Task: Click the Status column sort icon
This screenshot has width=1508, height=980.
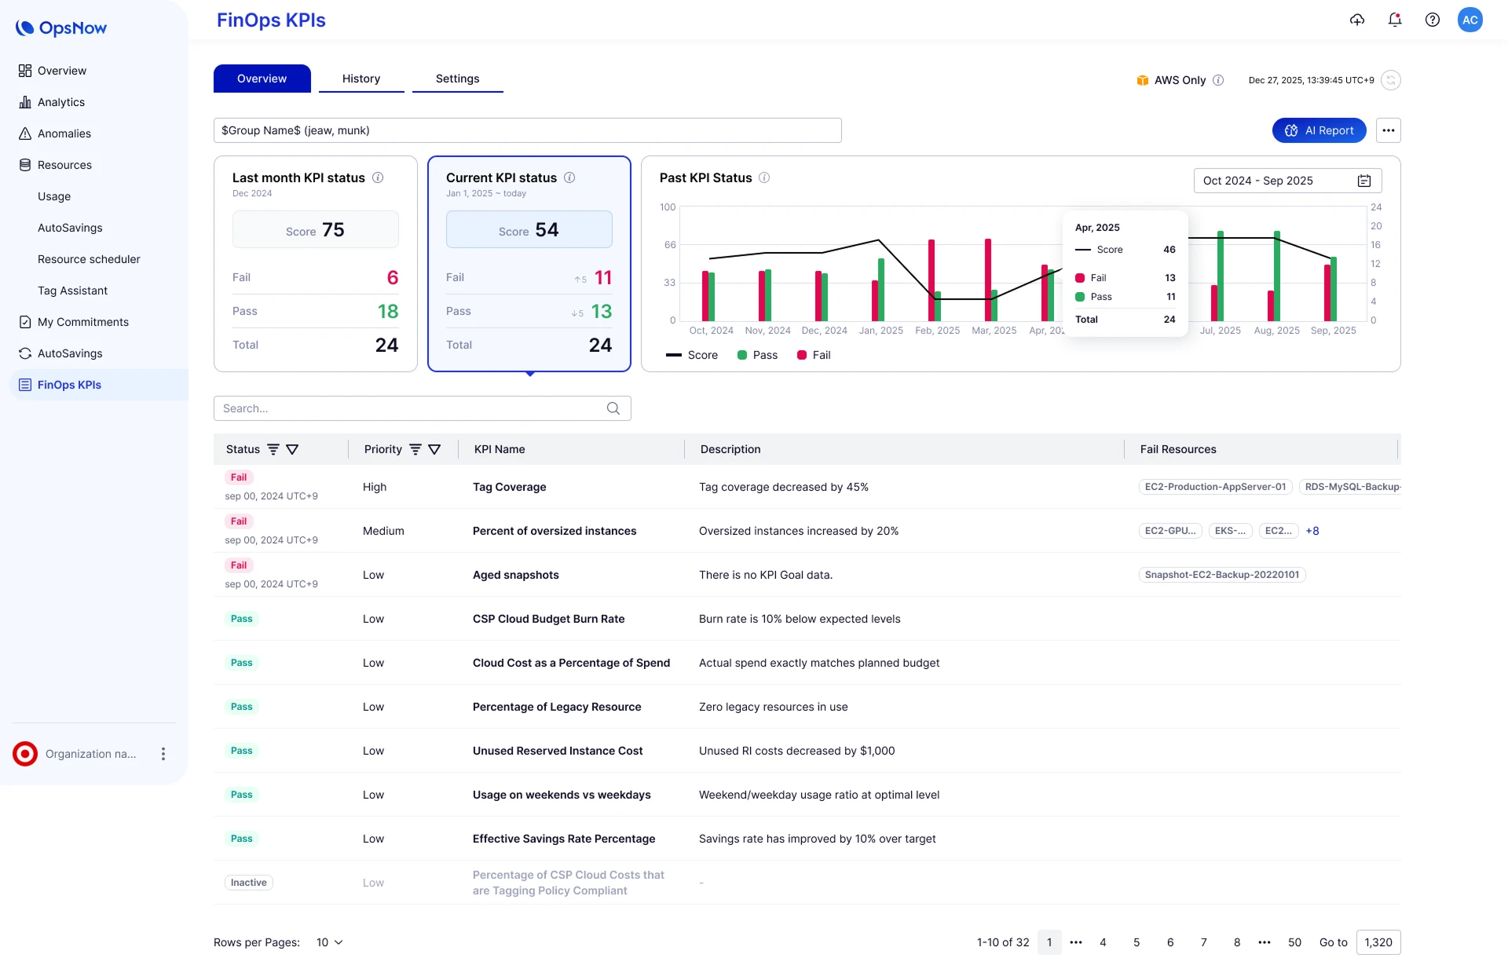Action: pyautogui.click(x=273, y=449)
